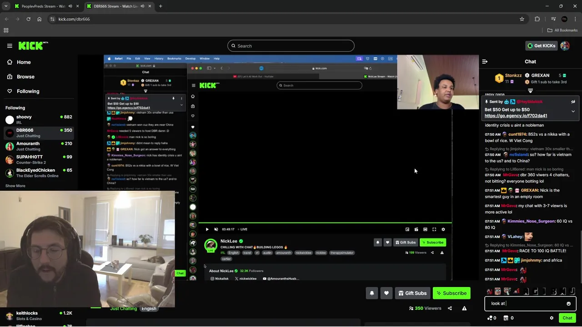Open the inner player settings gear

443,229
